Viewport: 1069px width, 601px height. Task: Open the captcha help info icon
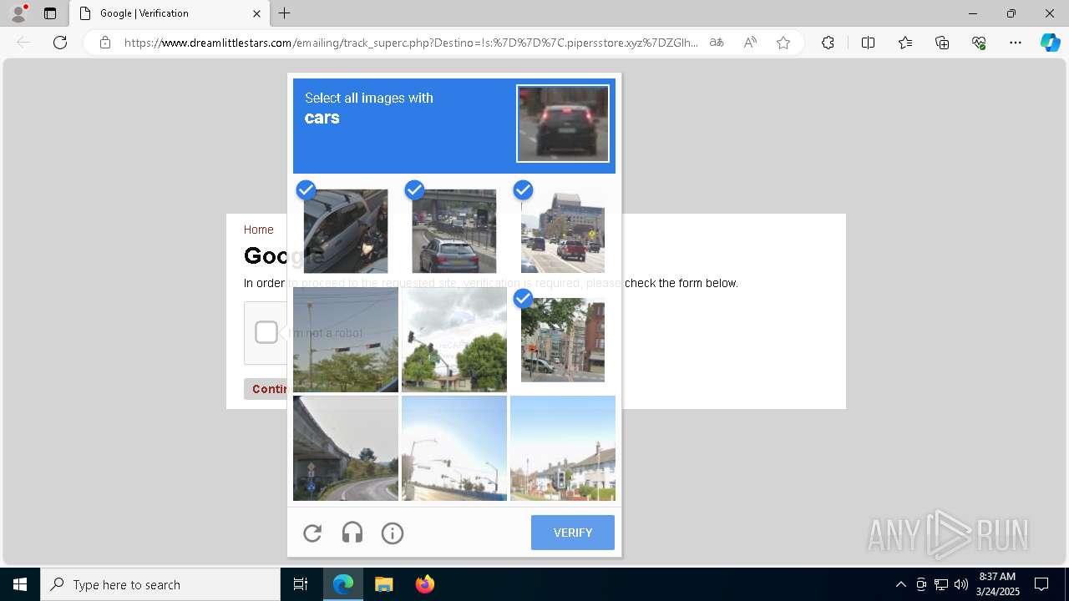[x=393, y=533]
